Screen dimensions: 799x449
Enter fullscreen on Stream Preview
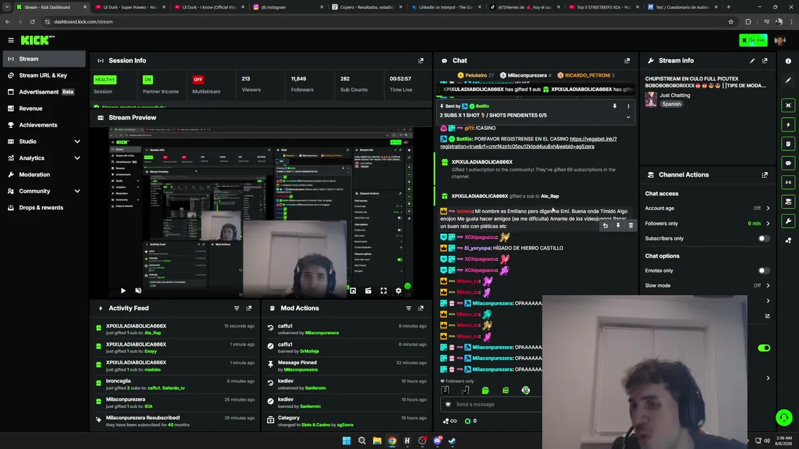coord(383,291)
